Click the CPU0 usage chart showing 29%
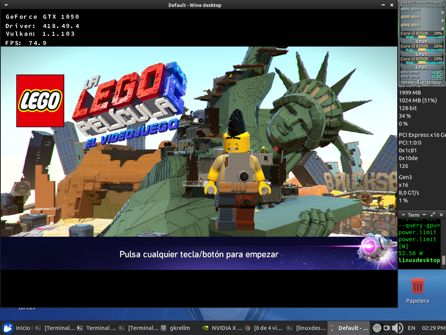The image size is (446, 335). tap(422, 35)
